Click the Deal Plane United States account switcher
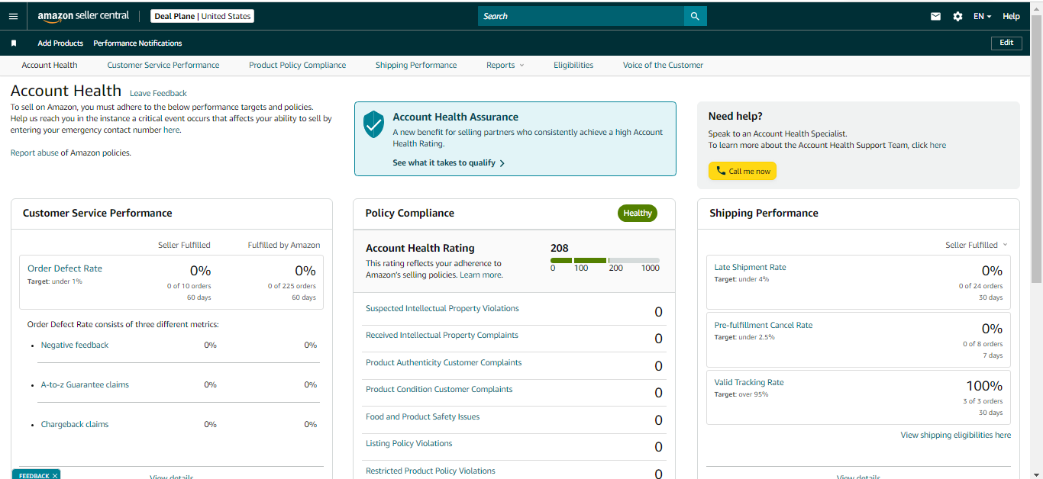 (x=202, y=16)
